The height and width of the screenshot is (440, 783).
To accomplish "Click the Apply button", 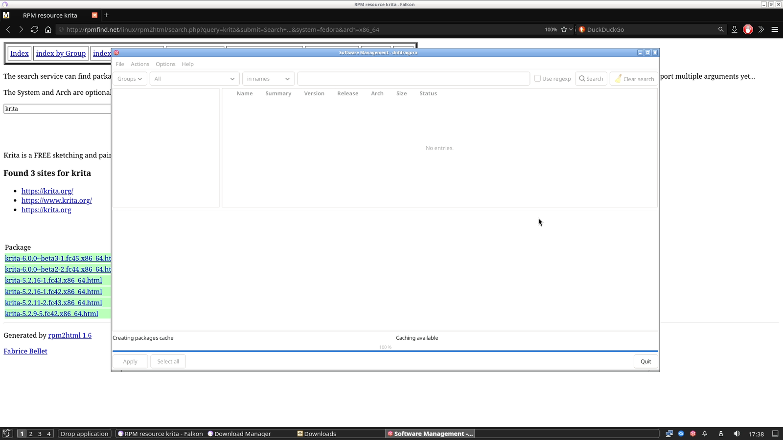I will tap(130, 361).
